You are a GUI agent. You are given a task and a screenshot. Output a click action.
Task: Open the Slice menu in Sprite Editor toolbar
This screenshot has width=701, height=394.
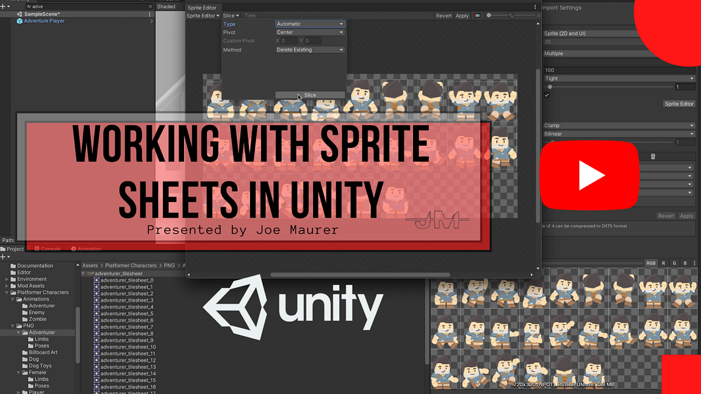click(231, 16)
